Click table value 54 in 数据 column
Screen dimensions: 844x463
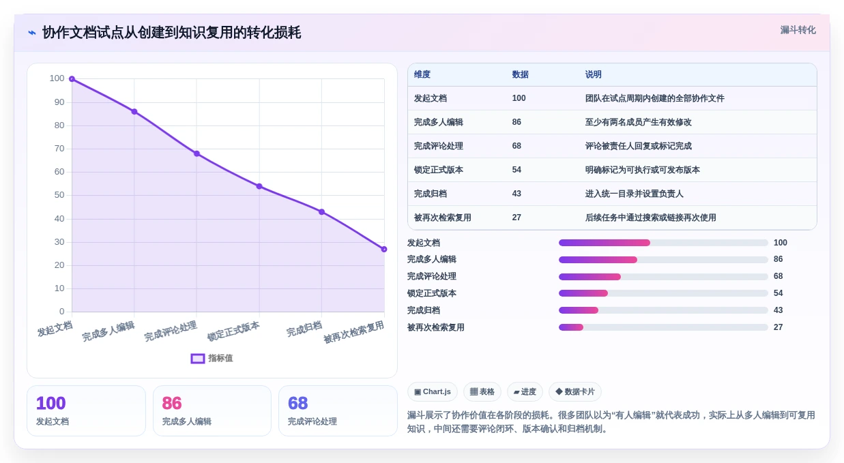click(x=517, y=170)
